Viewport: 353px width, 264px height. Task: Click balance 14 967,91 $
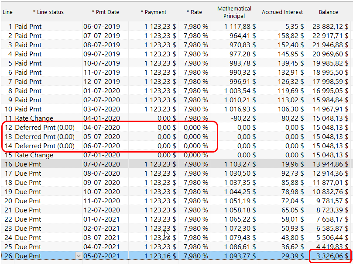click(x=330, y=109)
